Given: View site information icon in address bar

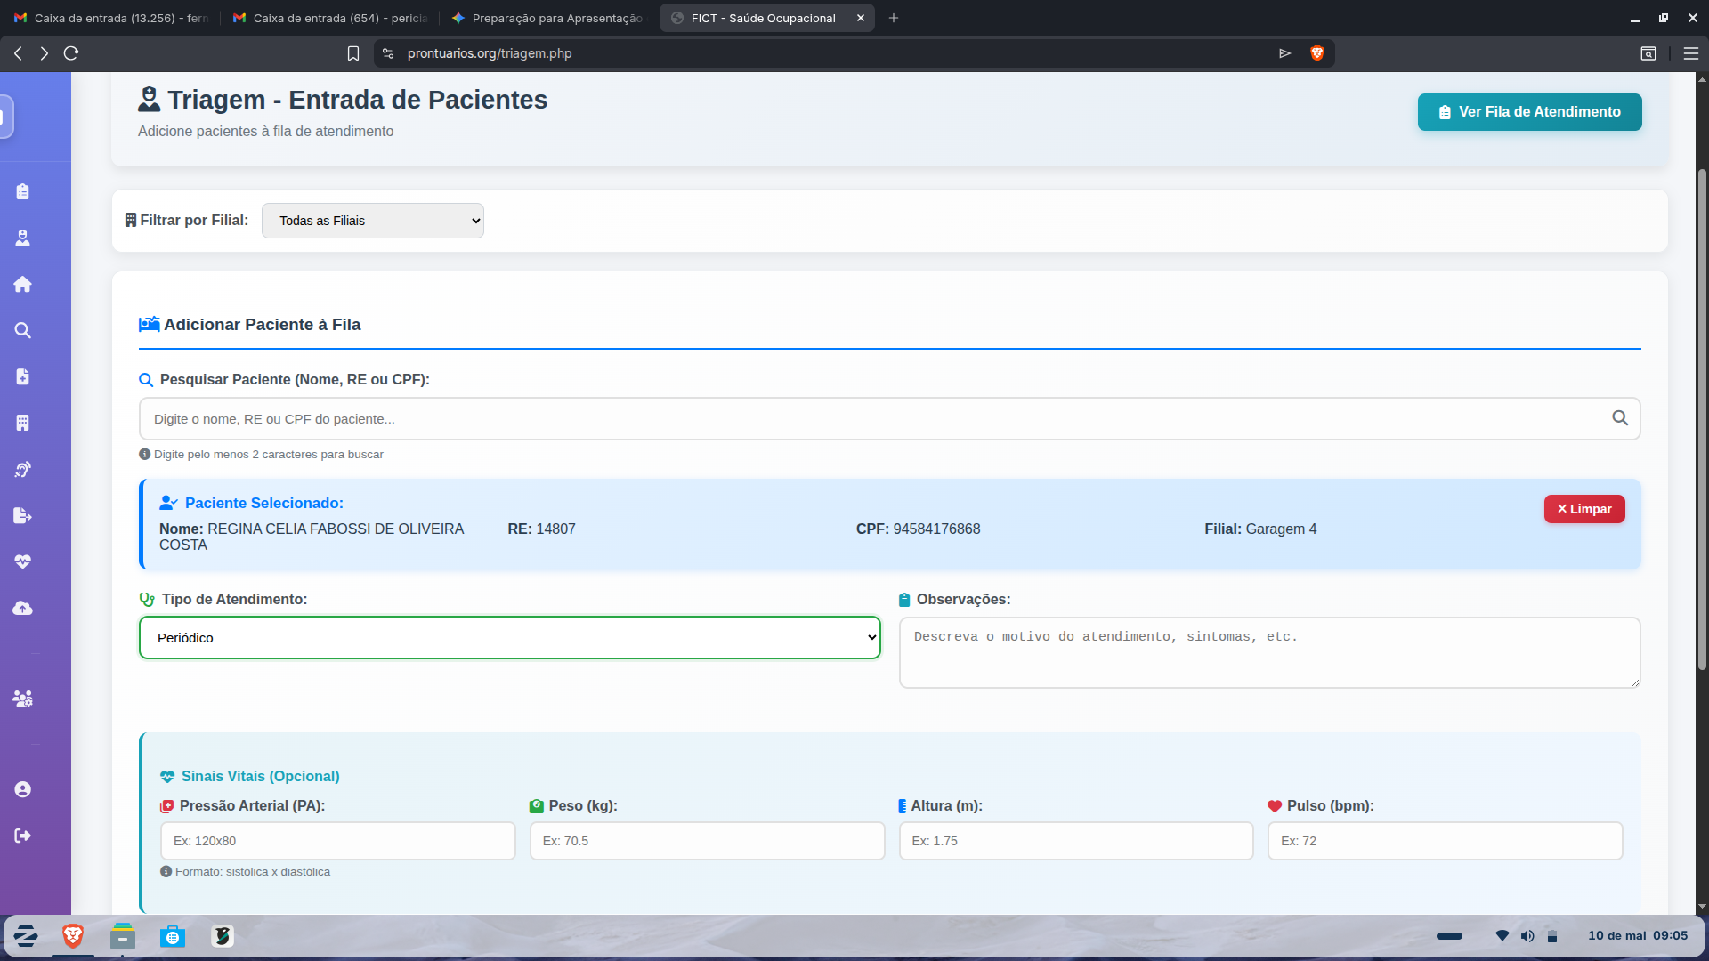Looking at the screenshot, I should (x=388, y=53).
